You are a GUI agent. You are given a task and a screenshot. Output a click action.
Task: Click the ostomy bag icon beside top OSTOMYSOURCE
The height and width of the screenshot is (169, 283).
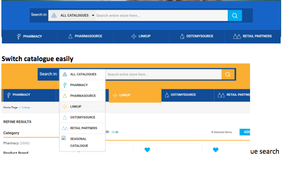(182, 37)
